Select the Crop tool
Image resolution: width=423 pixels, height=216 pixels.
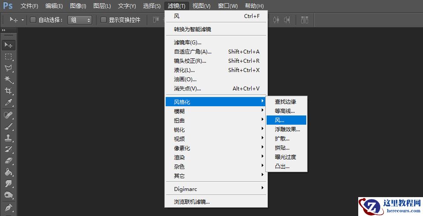pos(8,91)
